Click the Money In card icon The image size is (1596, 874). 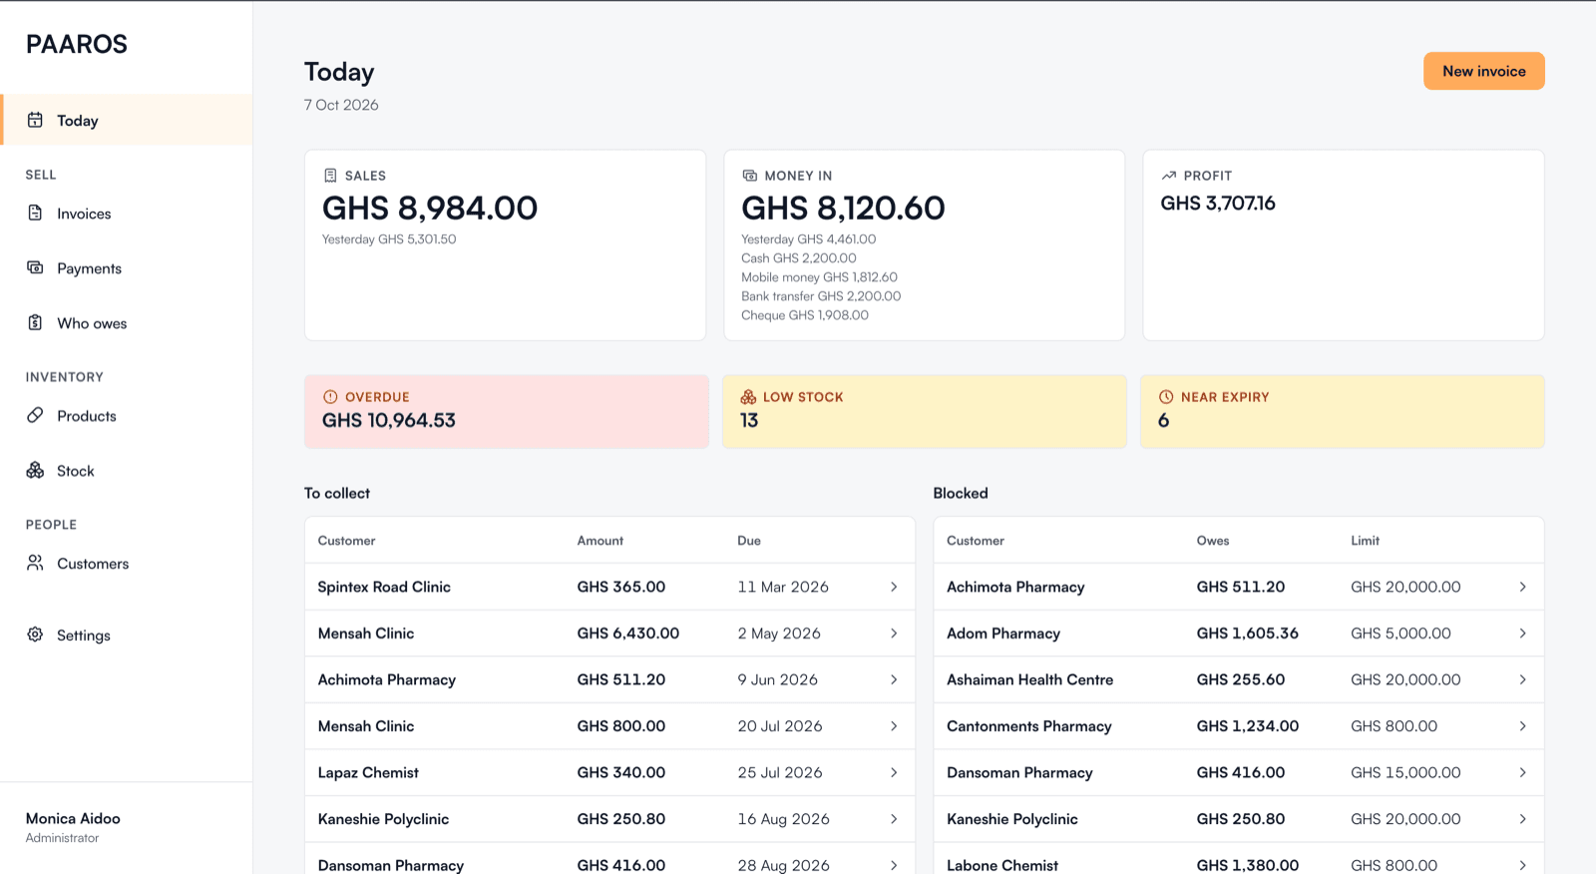750,176
